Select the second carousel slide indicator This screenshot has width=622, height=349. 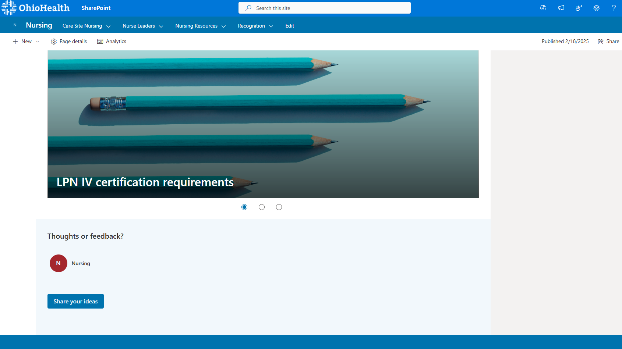pos(262,207)
